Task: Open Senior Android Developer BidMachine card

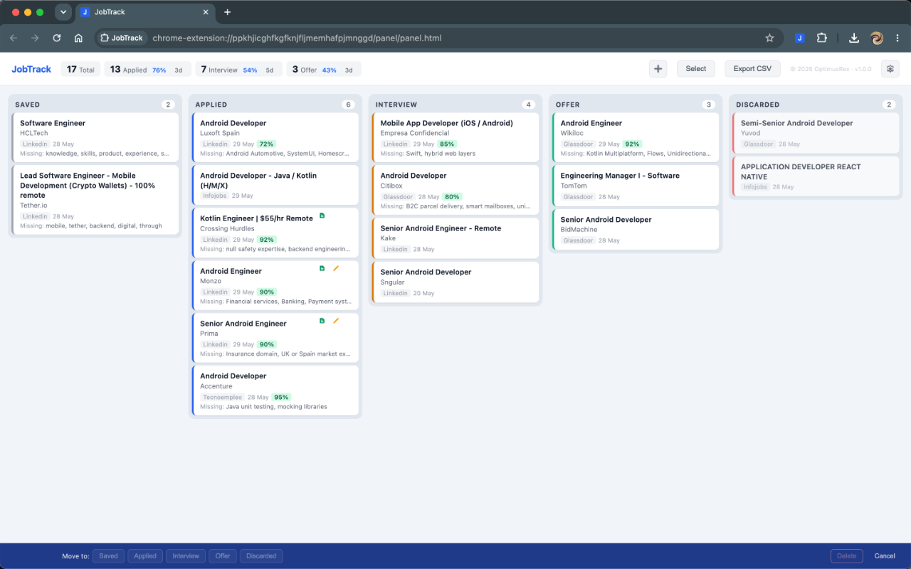Action: click(636, 229)
